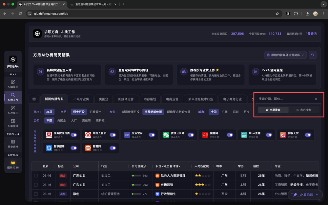Click the refresh icon next to resume dropdown
This screenshot has height=205, width=328.
[312, 55]
